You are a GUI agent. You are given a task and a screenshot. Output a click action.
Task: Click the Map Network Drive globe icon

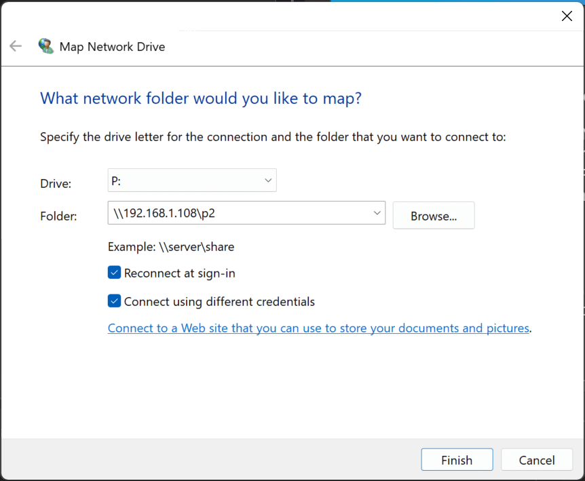(x=46, y=46)
